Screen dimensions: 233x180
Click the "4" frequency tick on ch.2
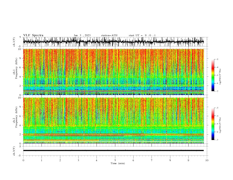click(21, 125)
